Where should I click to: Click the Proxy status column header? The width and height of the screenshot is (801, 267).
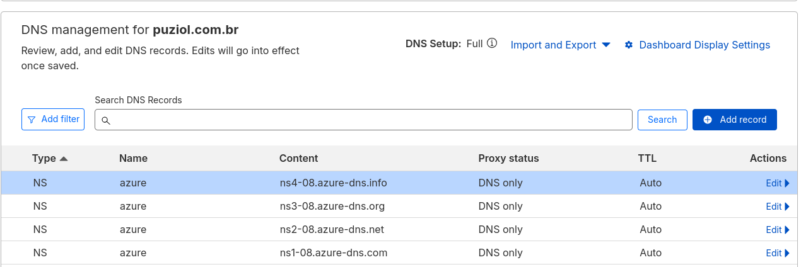click(508, 159)
